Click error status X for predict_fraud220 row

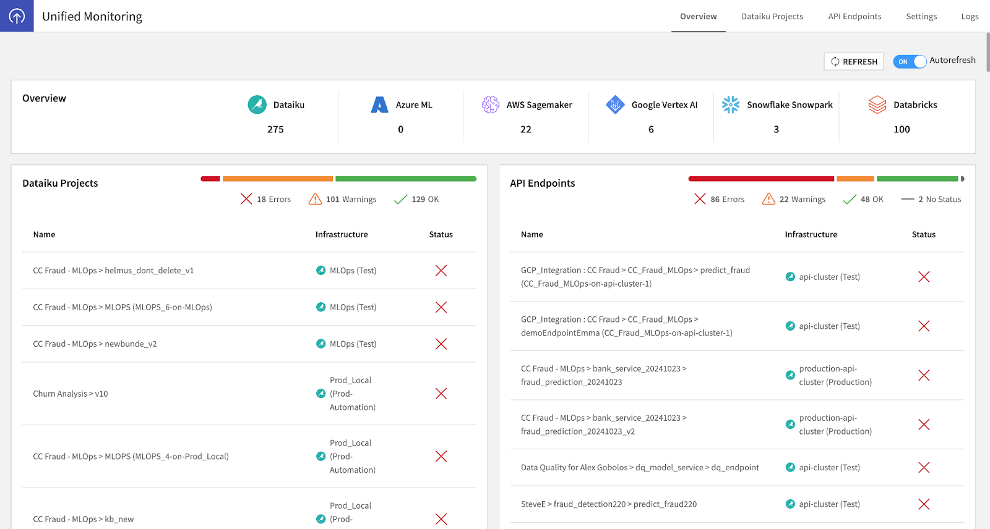(x=924, y=504)
